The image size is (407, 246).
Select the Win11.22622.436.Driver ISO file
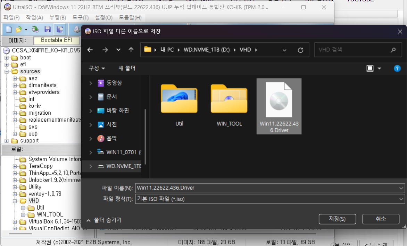coord(279,106)
